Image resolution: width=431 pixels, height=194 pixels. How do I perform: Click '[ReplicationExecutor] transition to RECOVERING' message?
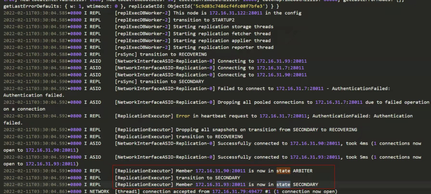[179, 136]
